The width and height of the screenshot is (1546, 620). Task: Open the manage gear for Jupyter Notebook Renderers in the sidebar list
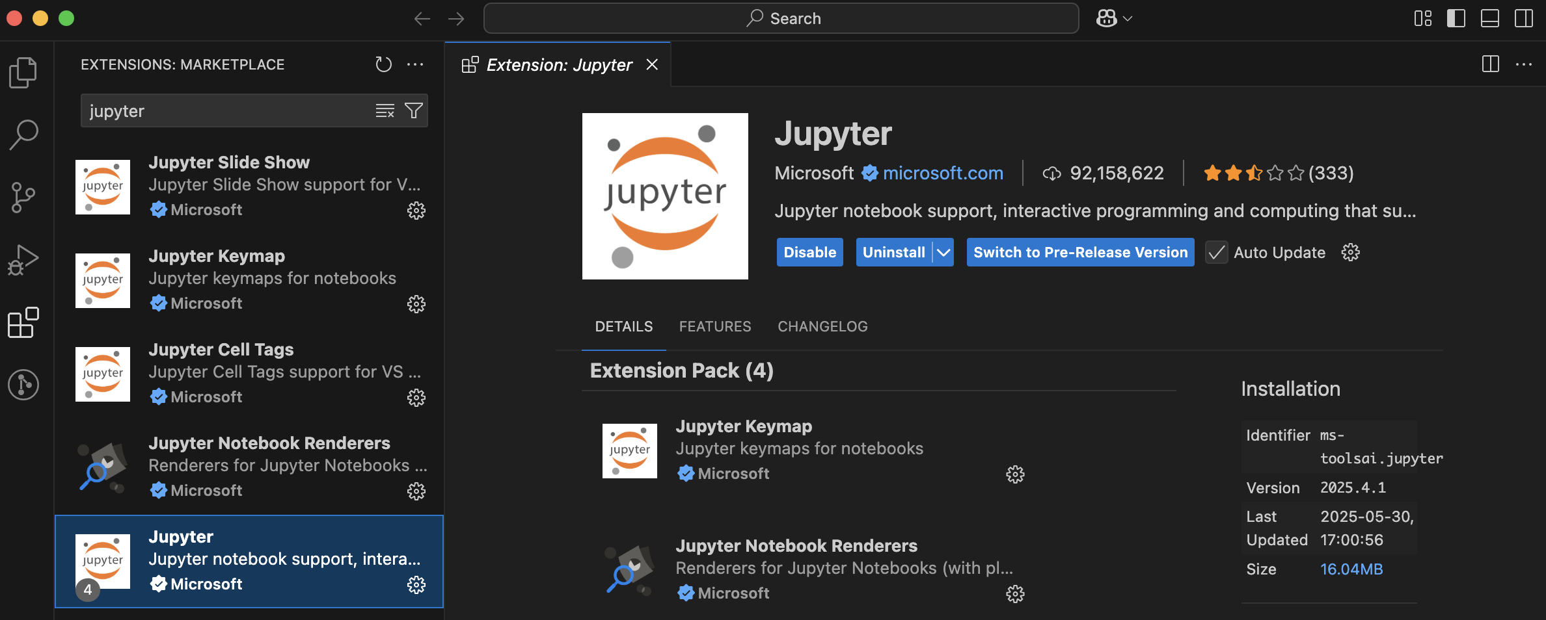point(416,491)
